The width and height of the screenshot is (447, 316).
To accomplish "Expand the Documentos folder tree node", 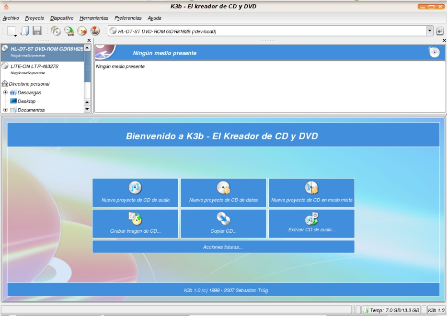I will (x=5, y=110).
